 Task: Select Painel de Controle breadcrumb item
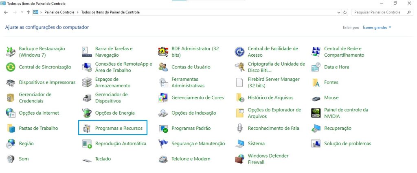pyautogui.click(x=59, y=12)
